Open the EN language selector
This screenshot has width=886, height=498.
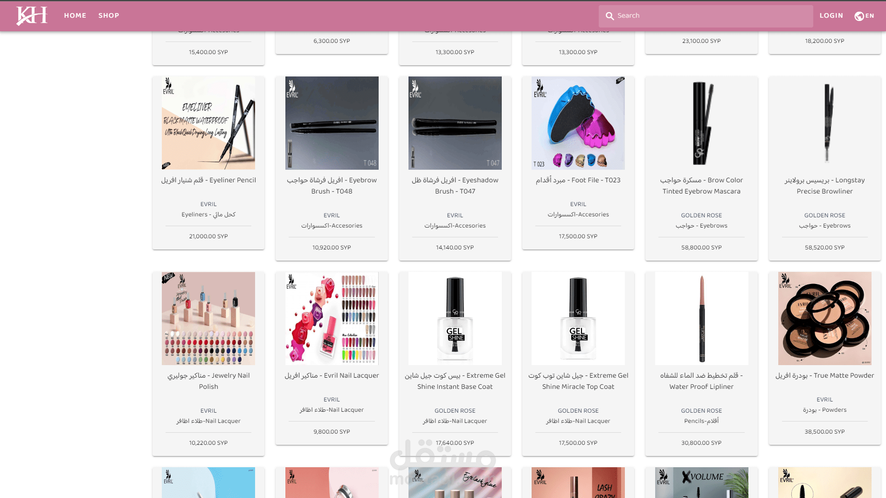[870, 16]
